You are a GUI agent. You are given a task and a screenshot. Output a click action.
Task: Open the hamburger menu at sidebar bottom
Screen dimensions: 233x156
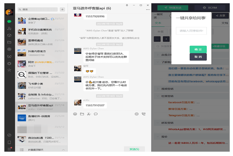[9, 149]
